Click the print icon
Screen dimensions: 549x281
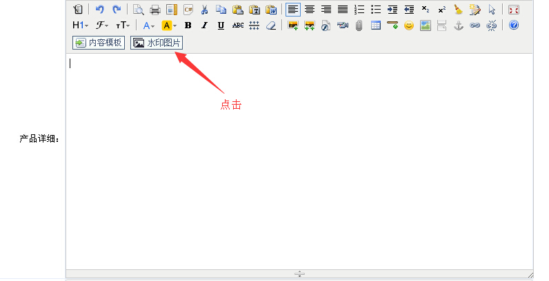coord(154,10)
